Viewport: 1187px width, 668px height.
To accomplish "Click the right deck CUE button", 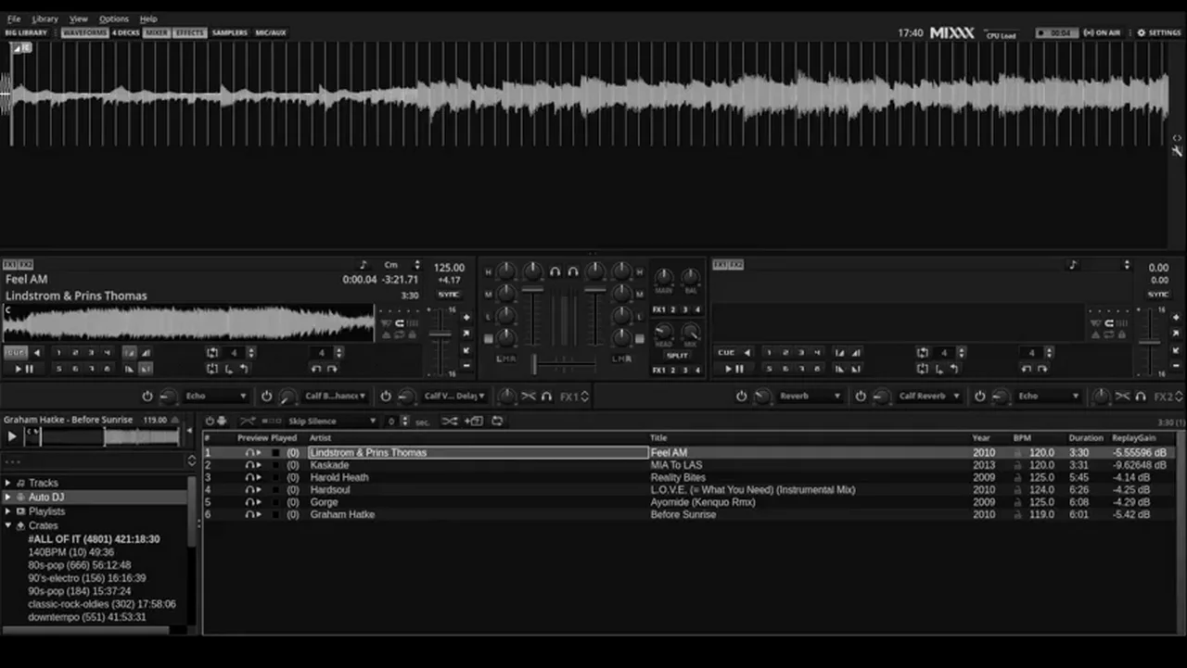I will [726, 352].
